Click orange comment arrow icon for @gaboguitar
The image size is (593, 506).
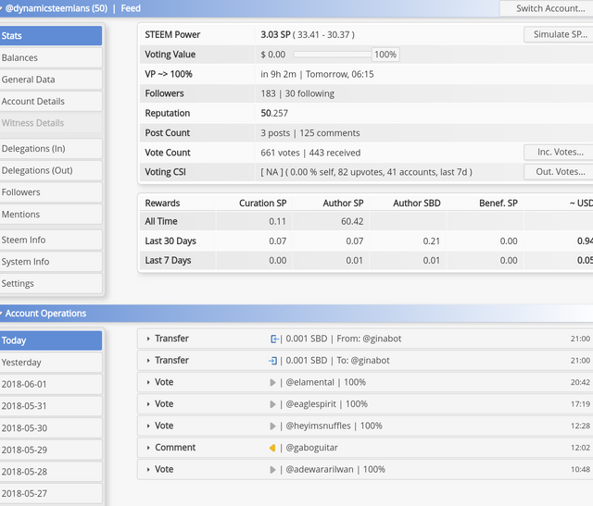tap(272, 448)
